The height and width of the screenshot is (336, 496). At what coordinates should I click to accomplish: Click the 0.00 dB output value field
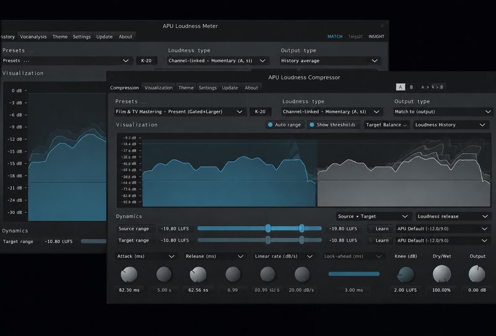pos(477,290)
